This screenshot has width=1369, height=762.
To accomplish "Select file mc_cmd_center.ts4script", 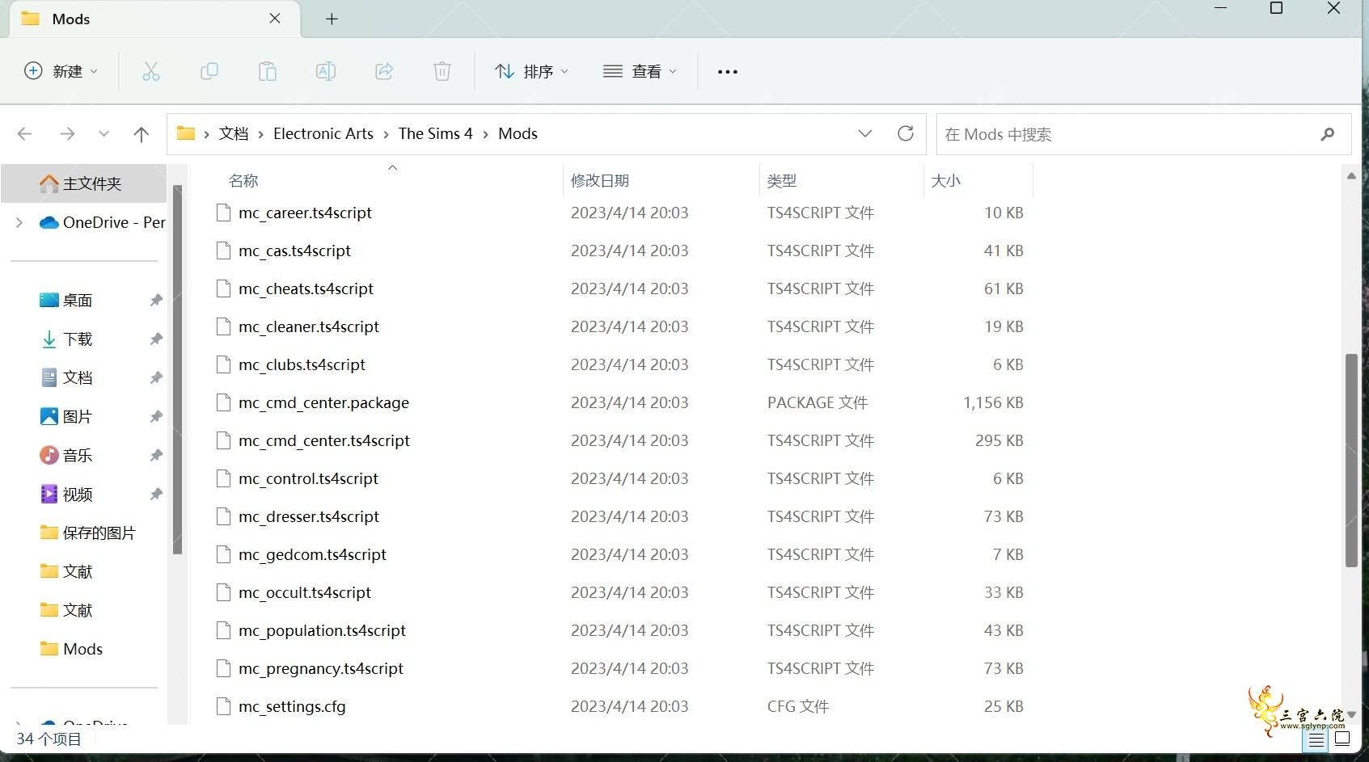I will (x=324, y=440).
